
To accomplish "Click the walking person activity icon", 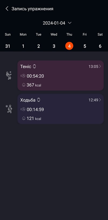I will pos(9,109).
